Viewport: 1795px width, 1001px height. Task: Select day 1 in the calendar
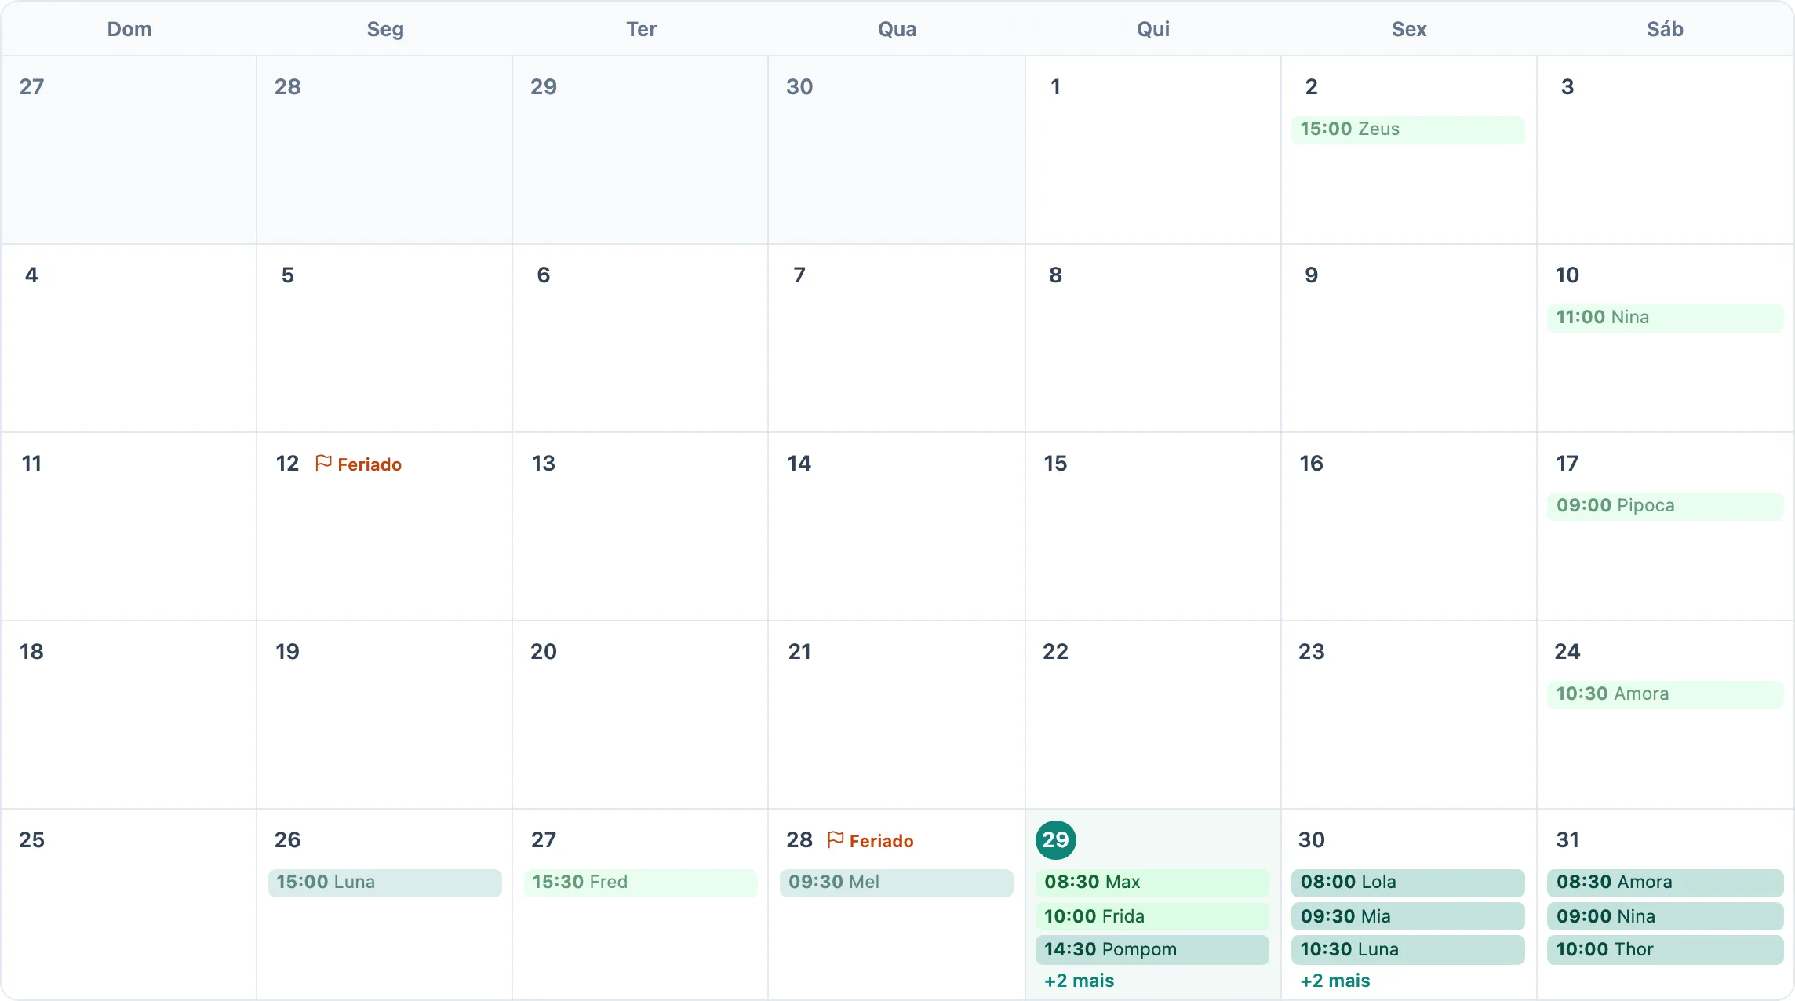1056,87
